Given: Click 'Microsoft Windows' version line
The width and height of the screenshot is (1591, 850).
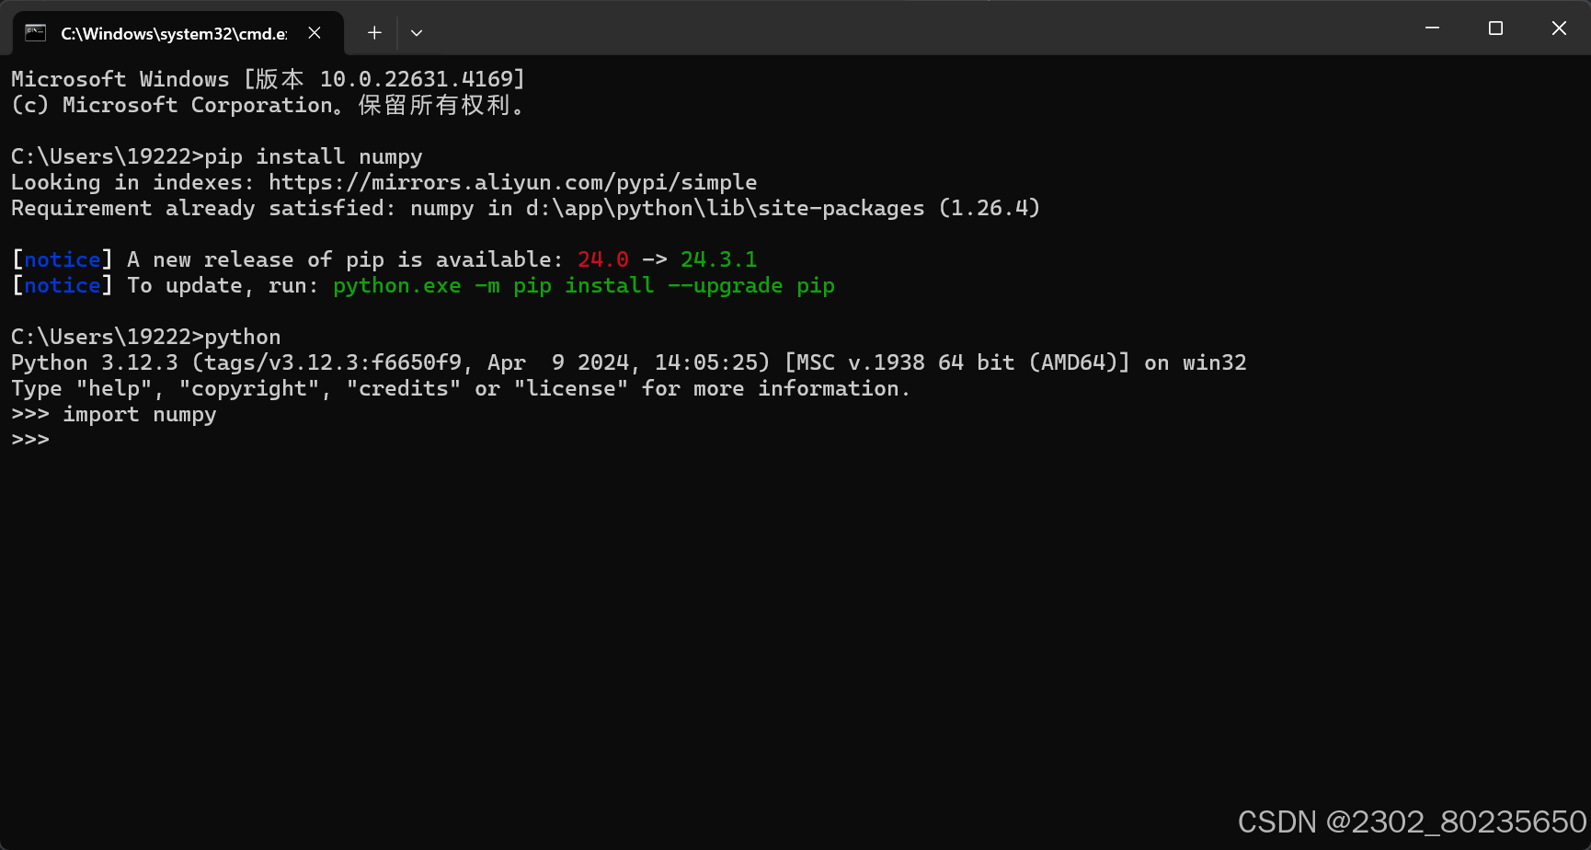Looking at the screenshot, I should [x=268, y=79].
